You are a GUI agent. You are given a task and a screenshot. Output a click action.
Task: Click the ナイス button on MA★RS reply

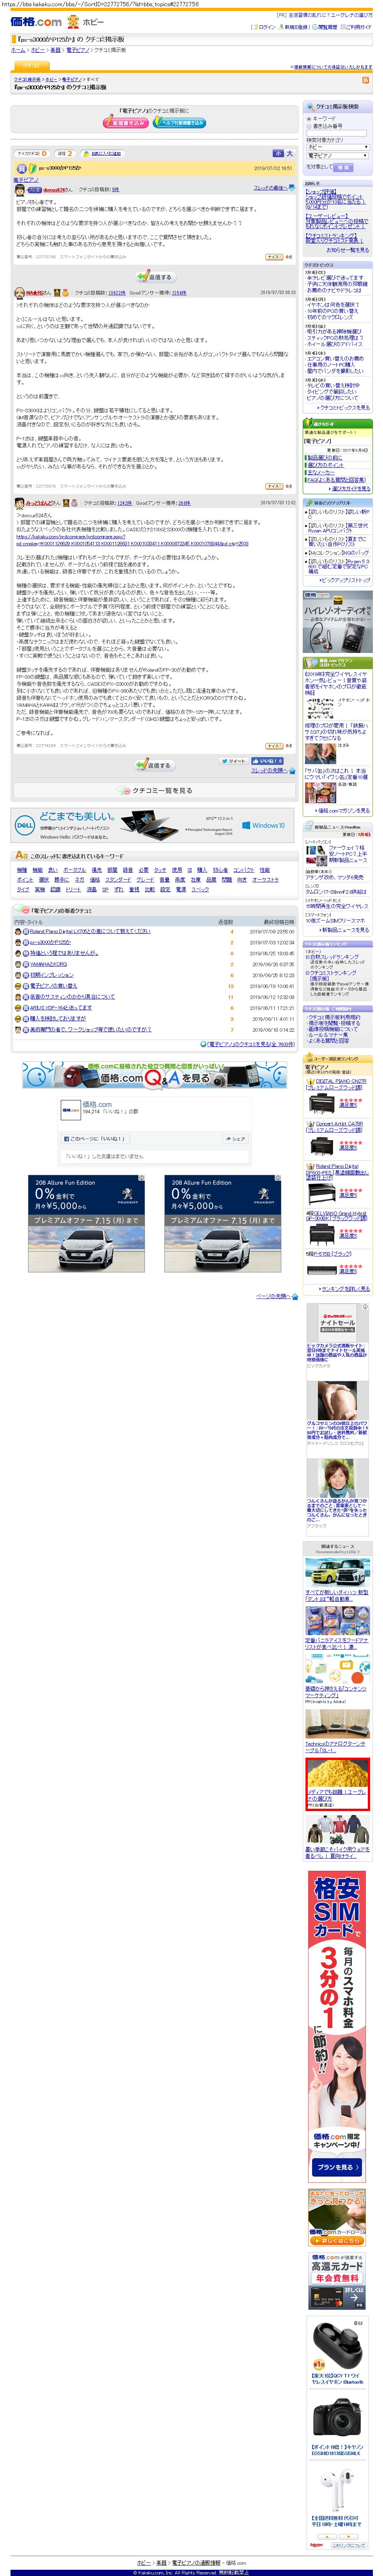coord(273,486)
